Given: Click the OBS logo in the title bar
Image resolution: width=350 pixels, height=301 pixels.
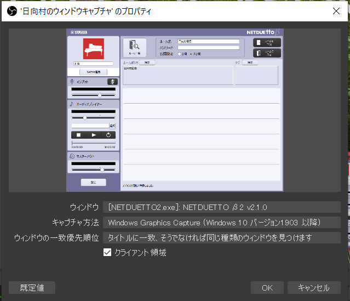Looking at the screenshot, I should click(12, 11).
